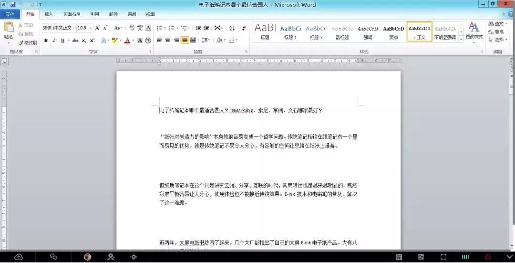Open the phonetic guide (拼音) icon
This screenshot has height=263, width=515.
point(140,28)
